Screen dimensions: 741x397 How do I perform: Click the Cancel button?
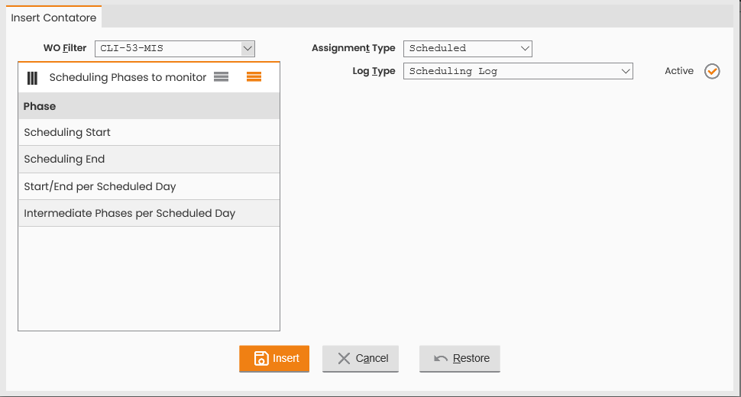tap(361, 359)
